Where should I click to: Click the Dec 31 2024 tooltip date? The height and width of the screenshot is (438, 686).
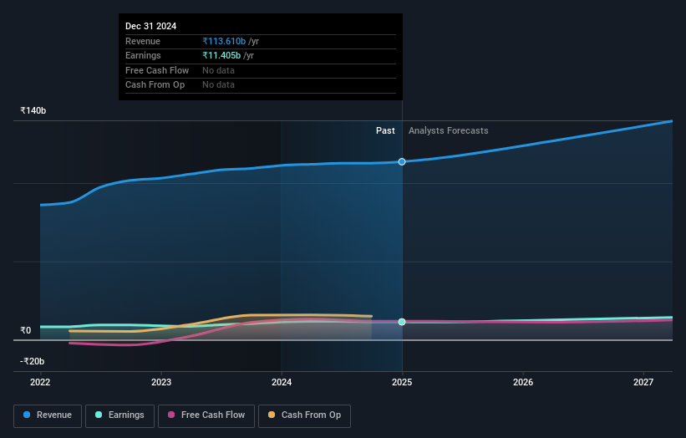click(151, 26)
